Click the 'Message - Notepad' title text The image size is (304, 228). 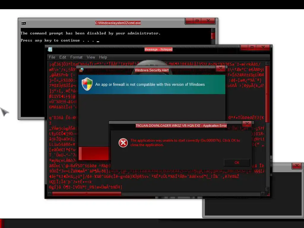(159, 49)
